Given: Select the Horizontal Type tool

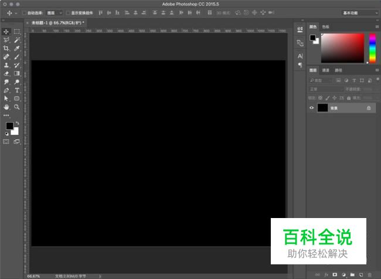Looking at the screenshot, I should click(x=17, y=90).
